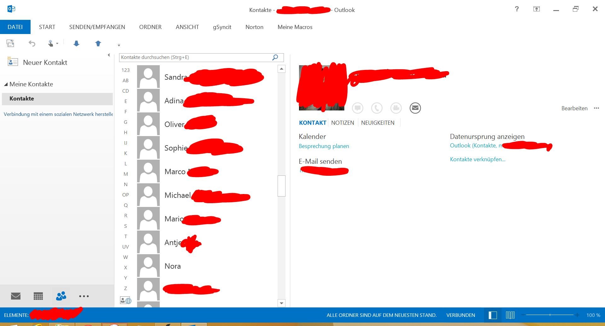This screenshot has width=605, height=326.
Task: Click the zoom in plus button
Action: tap(577, 315)
